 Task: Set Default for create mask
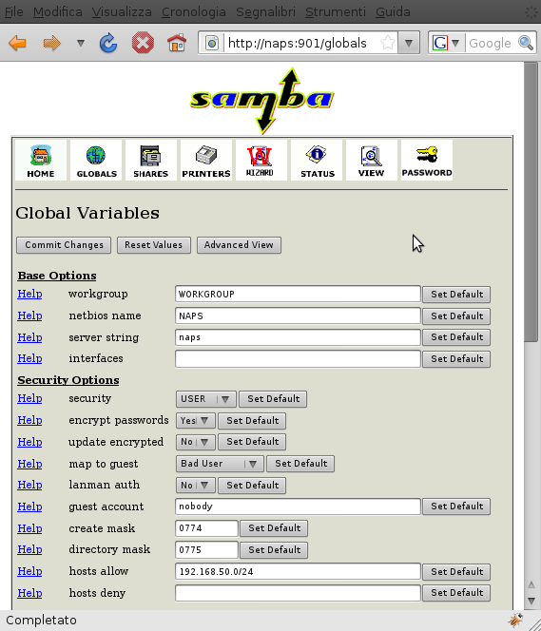click(x=274, y=528)
